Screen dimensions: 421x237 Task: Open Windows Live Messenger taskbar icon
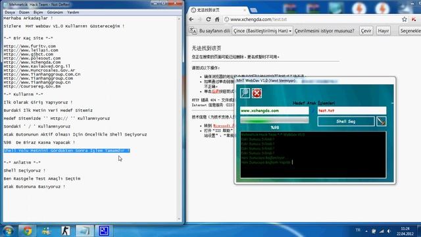pos(46,231)
